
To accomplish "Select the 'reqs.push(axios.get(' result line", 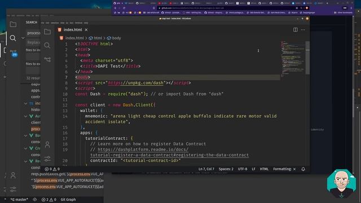I will pyautogui.click(x=67, y=174).
